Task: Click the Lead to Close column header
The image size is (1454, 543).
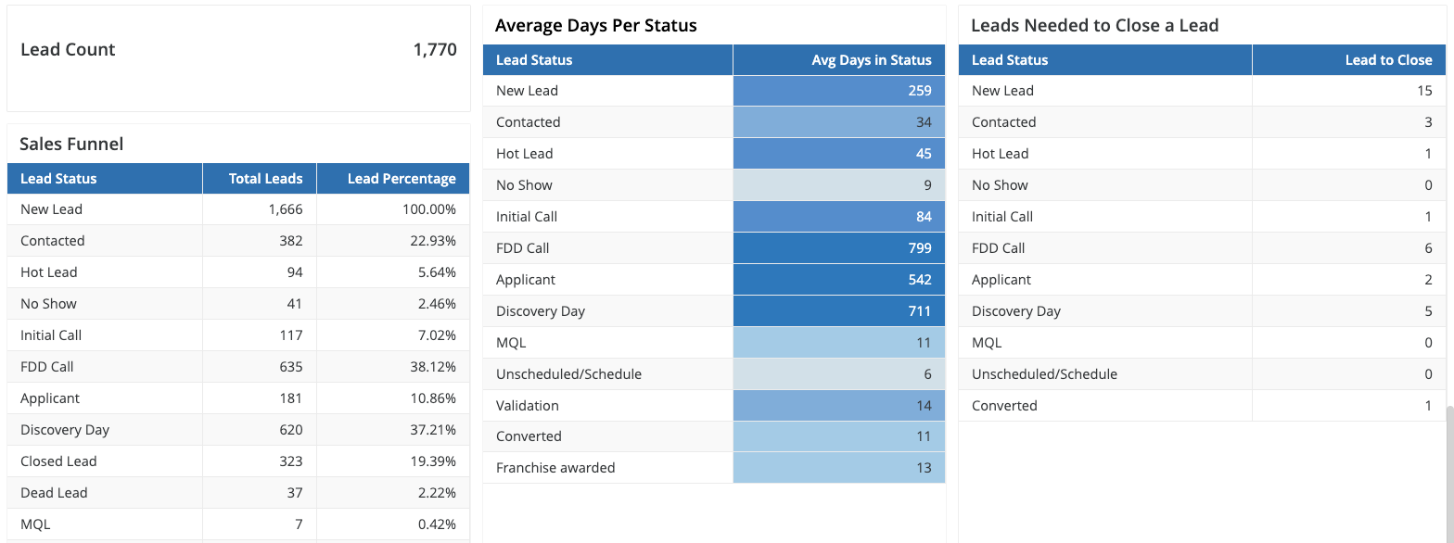Action: 1388,60
